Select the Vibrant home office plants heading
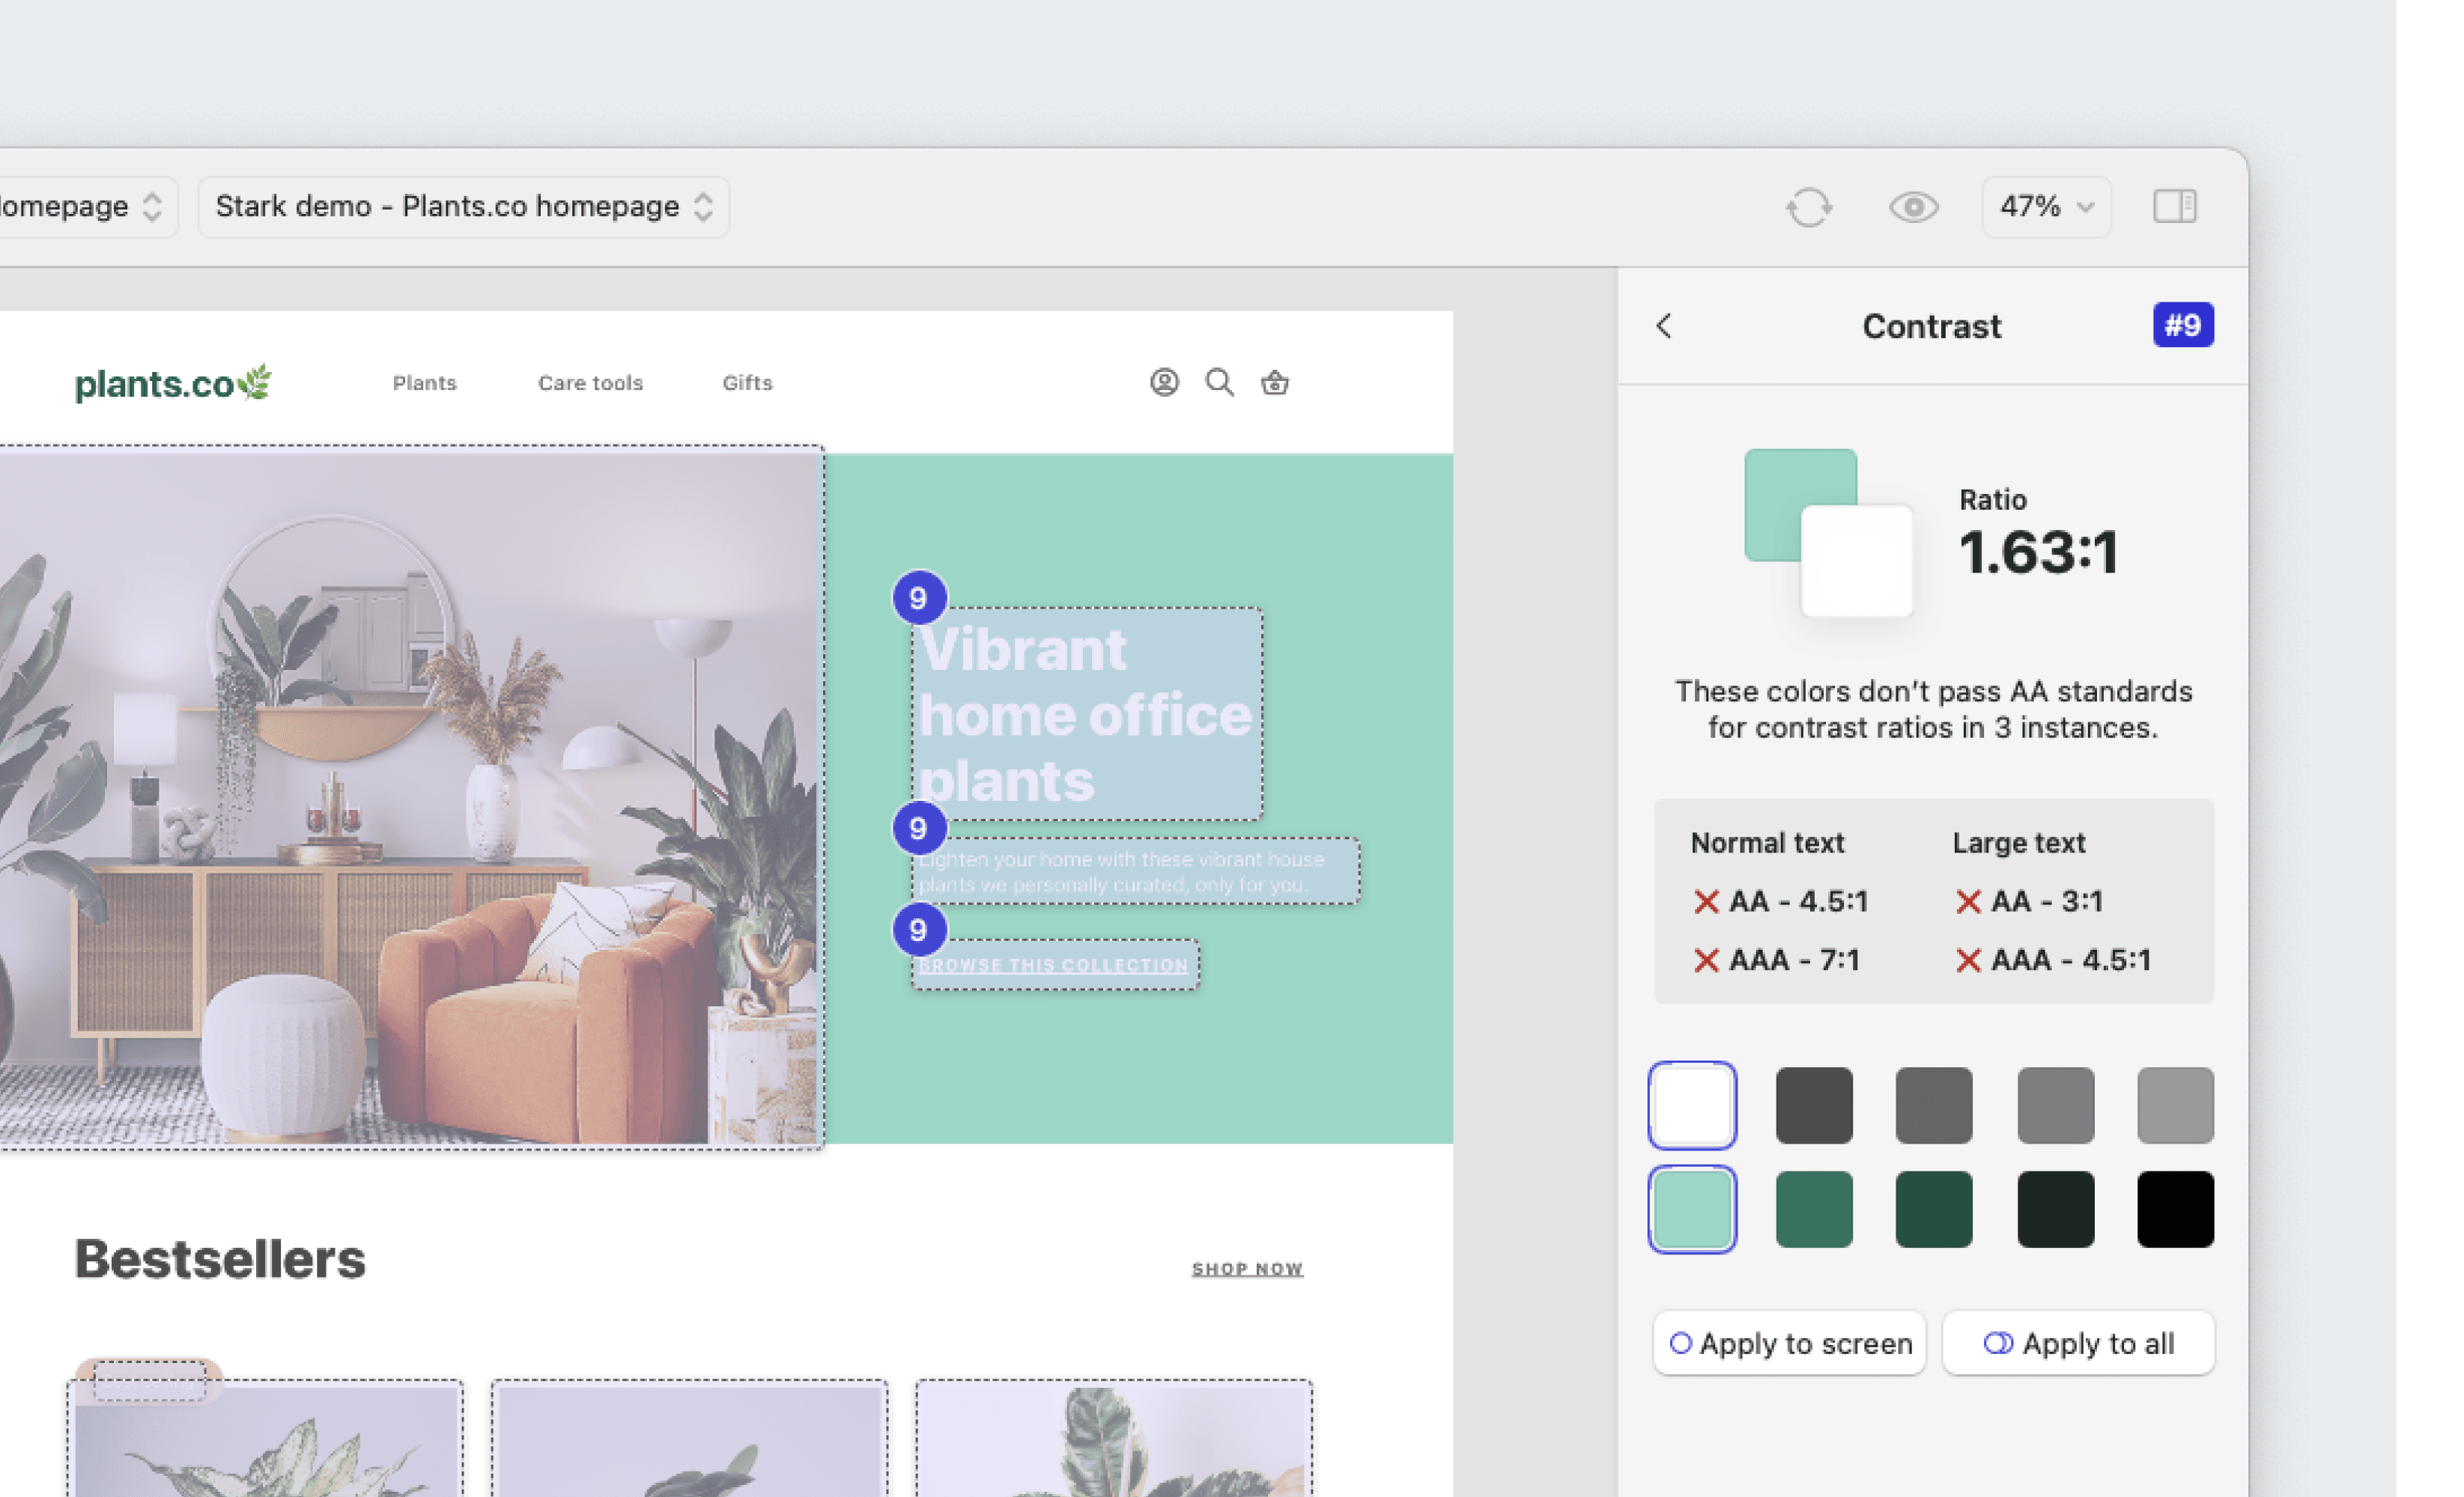2464x1497 pixels. click(x=1087, y=713)
